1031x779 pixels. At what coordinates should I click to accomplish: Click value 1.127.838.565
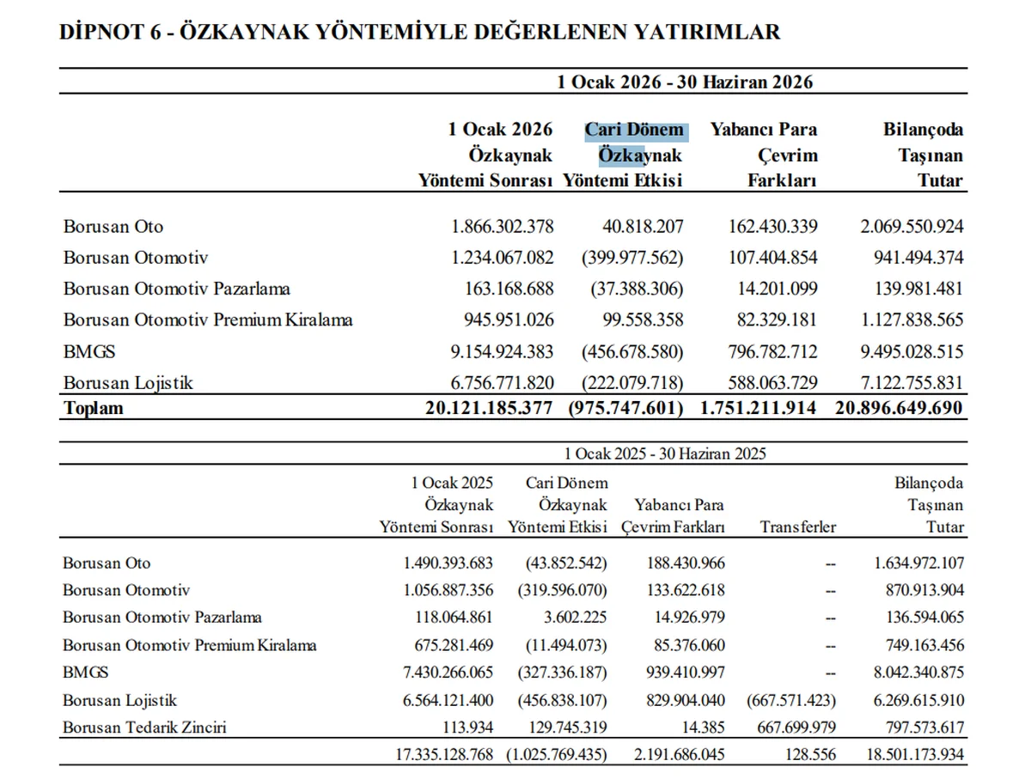pyautogui.click(x=912, y=320)
